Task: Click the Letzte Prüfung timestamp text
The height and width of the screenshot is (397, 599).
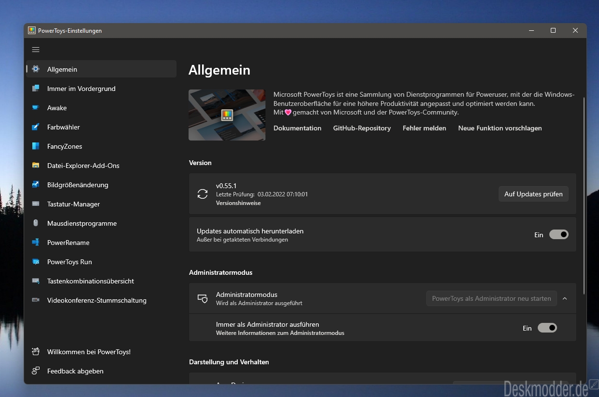Action: (262, 194)
